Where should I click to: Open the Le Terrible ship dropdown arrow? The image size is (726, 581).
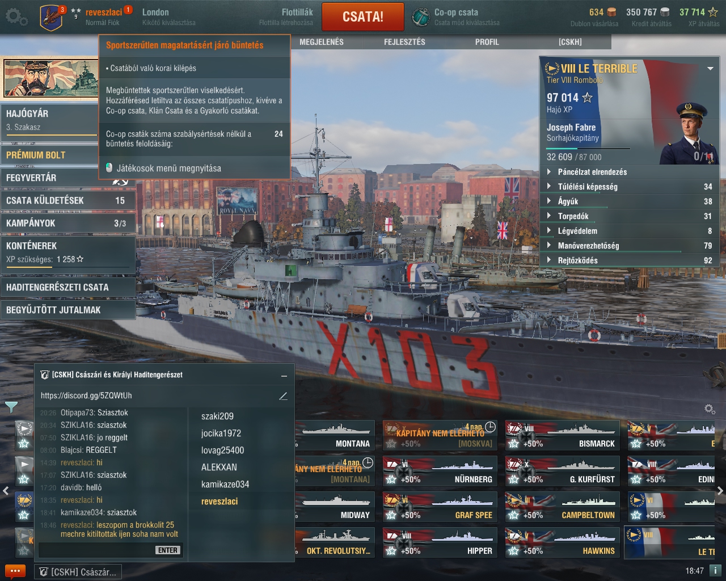pyautogui.click(x=710, y=69)
